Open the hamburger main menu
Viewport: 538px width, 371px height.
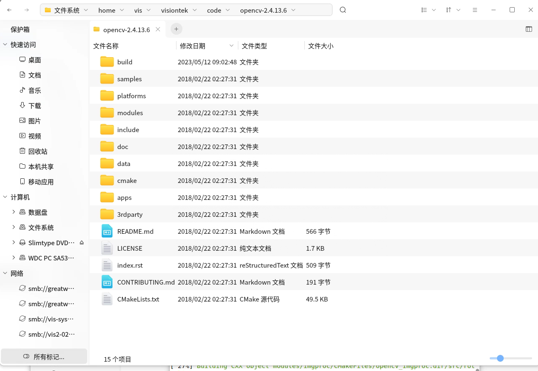[x=475, y=10]
